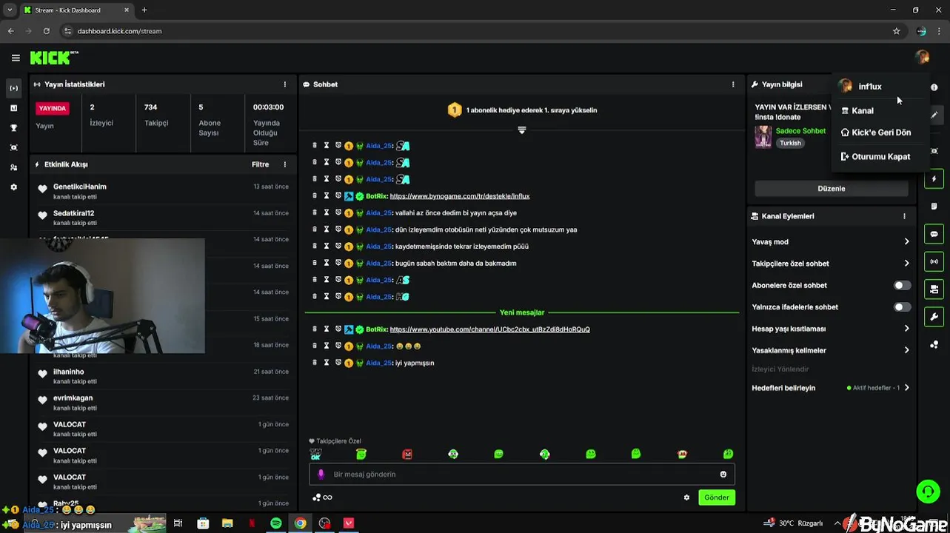Click the Sadece Sohbet category link
950x533 pixels.
pos(800,131)
